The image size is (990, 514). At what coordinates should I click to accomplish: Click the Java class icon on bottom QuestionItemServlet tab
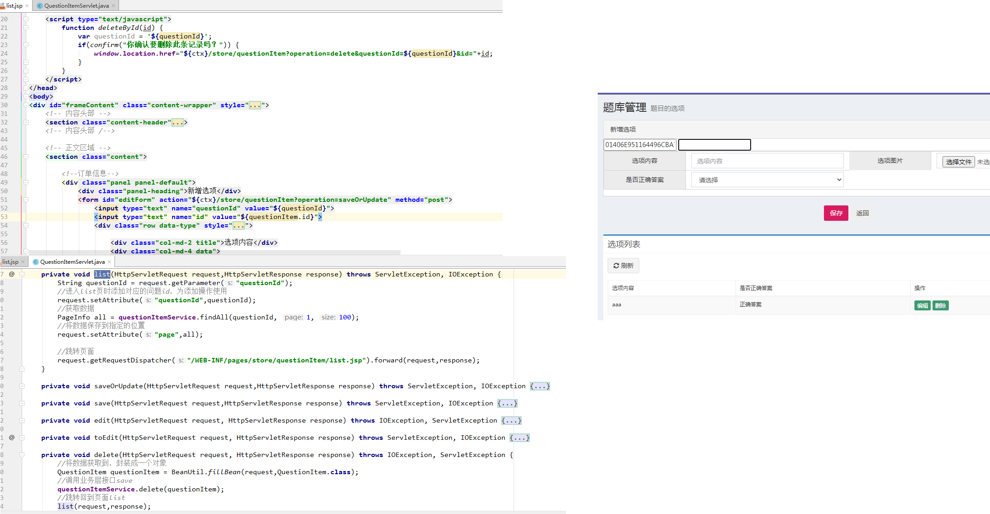pos(36,262)
